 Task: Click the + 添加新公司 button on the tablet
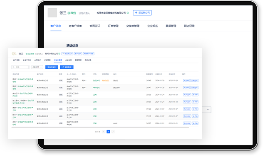click(142, 13)
